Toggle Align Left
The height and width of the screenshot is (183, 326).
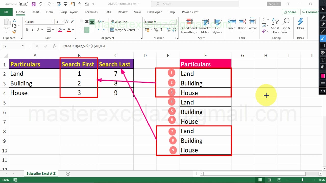tap(81, 30)
